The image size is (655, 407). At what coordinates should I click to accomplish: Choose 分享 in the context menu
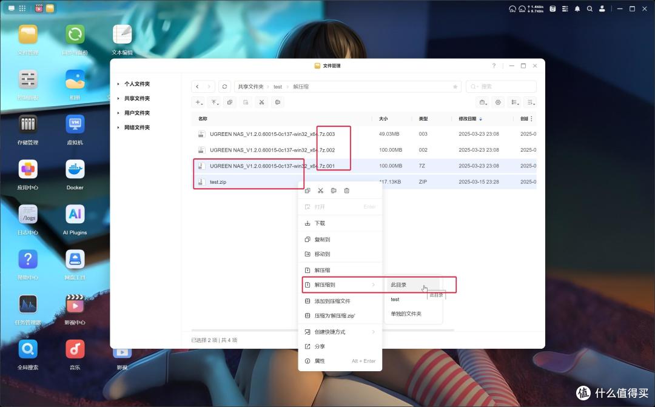(x=340, y=346)
